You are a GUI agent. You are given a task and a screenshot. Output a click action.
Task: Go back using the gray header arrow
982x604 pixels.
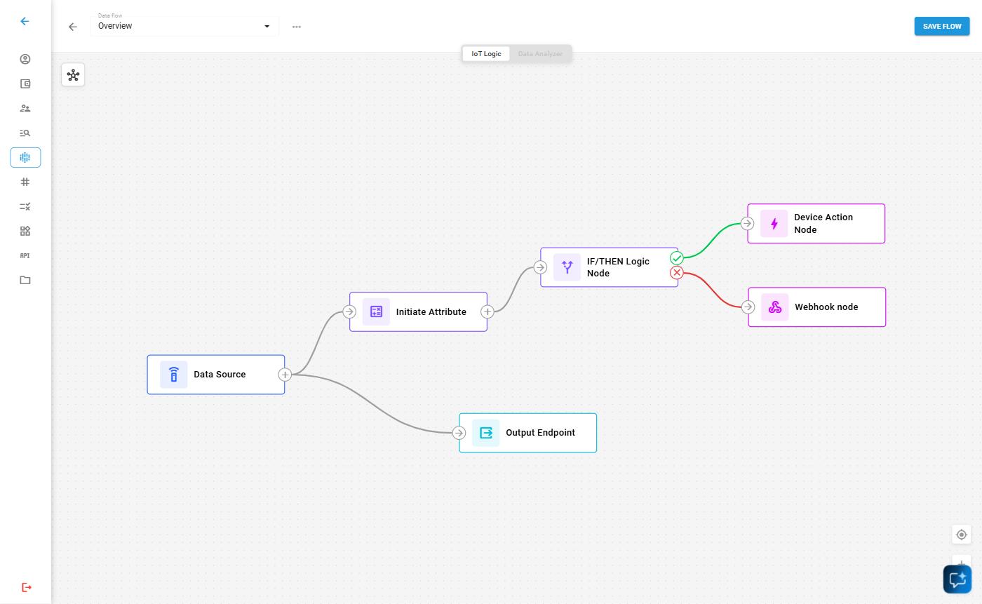pyautogui.click(x=73, y=27)
